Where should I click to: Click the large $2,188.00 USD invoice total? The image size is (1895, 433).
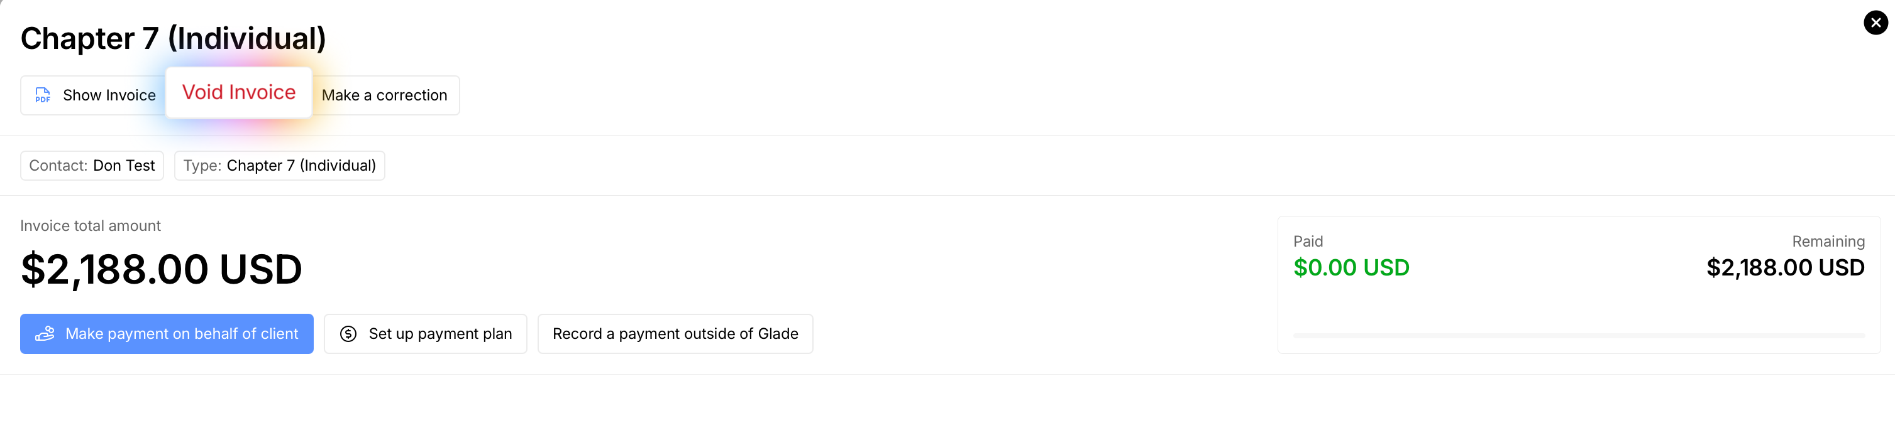[161, 269]
